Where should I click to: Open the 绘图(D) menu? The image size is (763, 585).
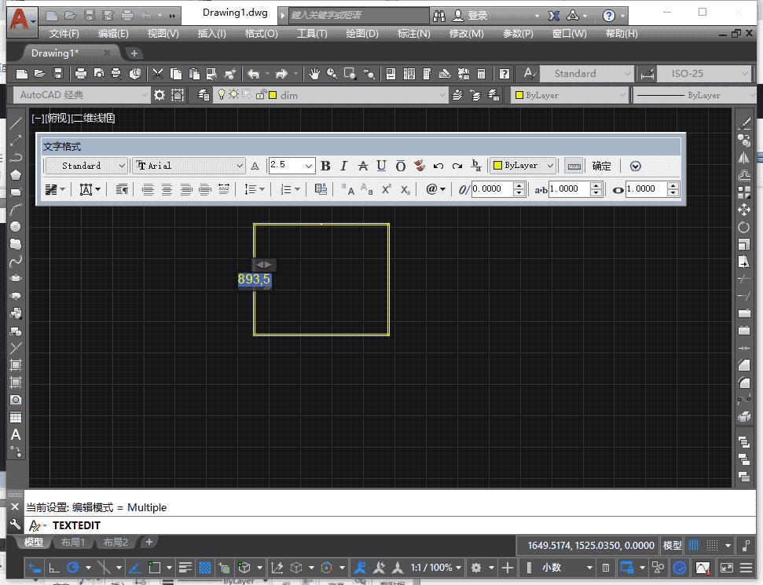coord(361,34)
